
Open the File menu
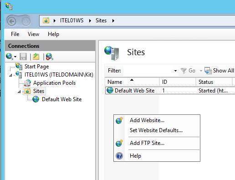[x=15, y=34]
